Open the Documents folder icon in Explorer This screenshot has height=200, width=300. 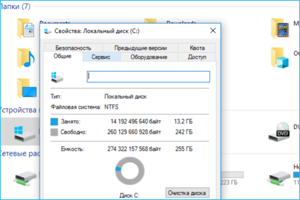pyautogui.click(x=26, y=28)
